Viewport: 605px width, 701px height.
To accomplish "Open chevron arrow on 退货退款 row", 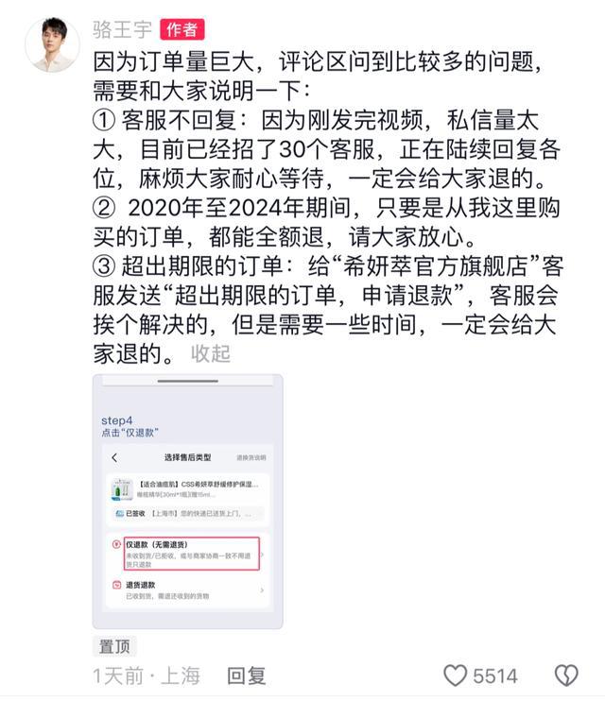I will (262, 590).
